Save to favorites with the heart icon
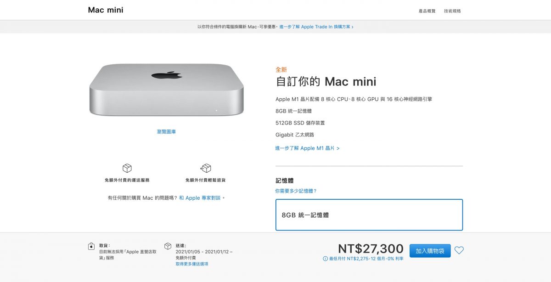 tap(459, 250)
